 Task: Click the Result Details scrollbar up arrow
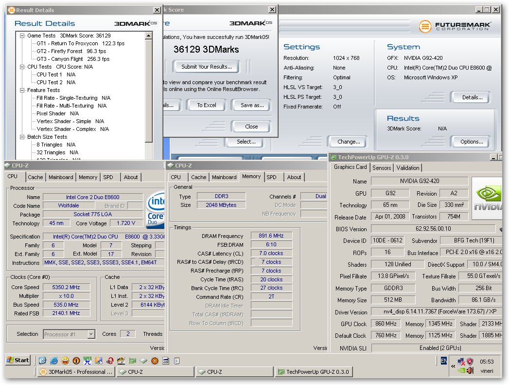(149, 36)
